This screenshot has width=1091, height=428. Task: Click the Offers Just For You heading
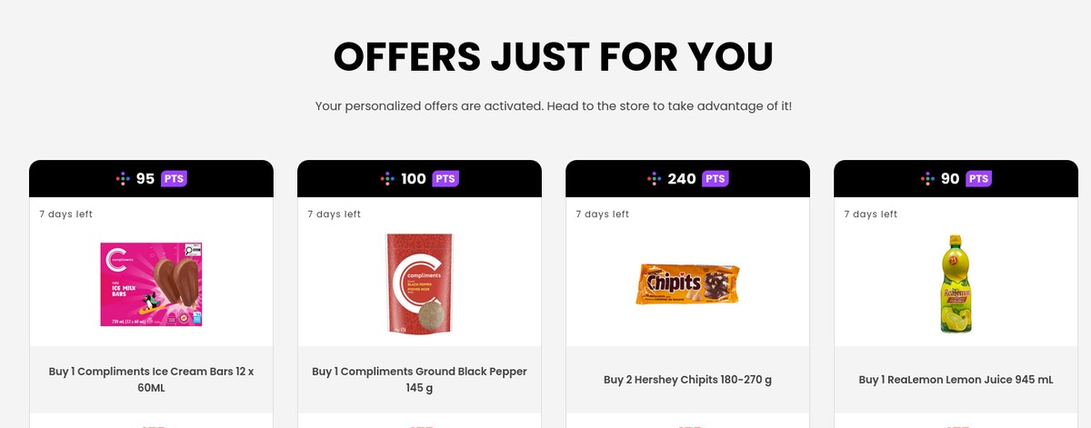click(553, 56)
